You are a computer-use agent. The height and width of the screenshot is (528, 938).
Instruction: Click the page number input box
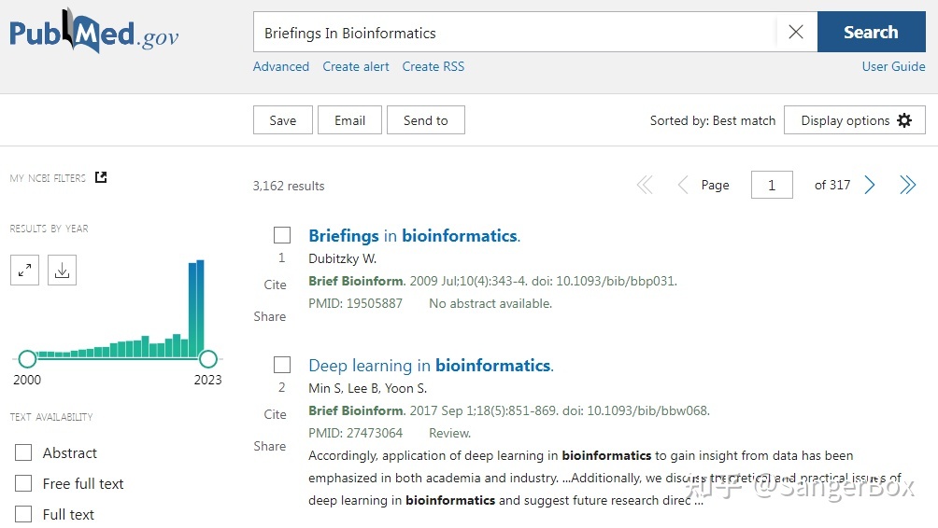point(772,185)
